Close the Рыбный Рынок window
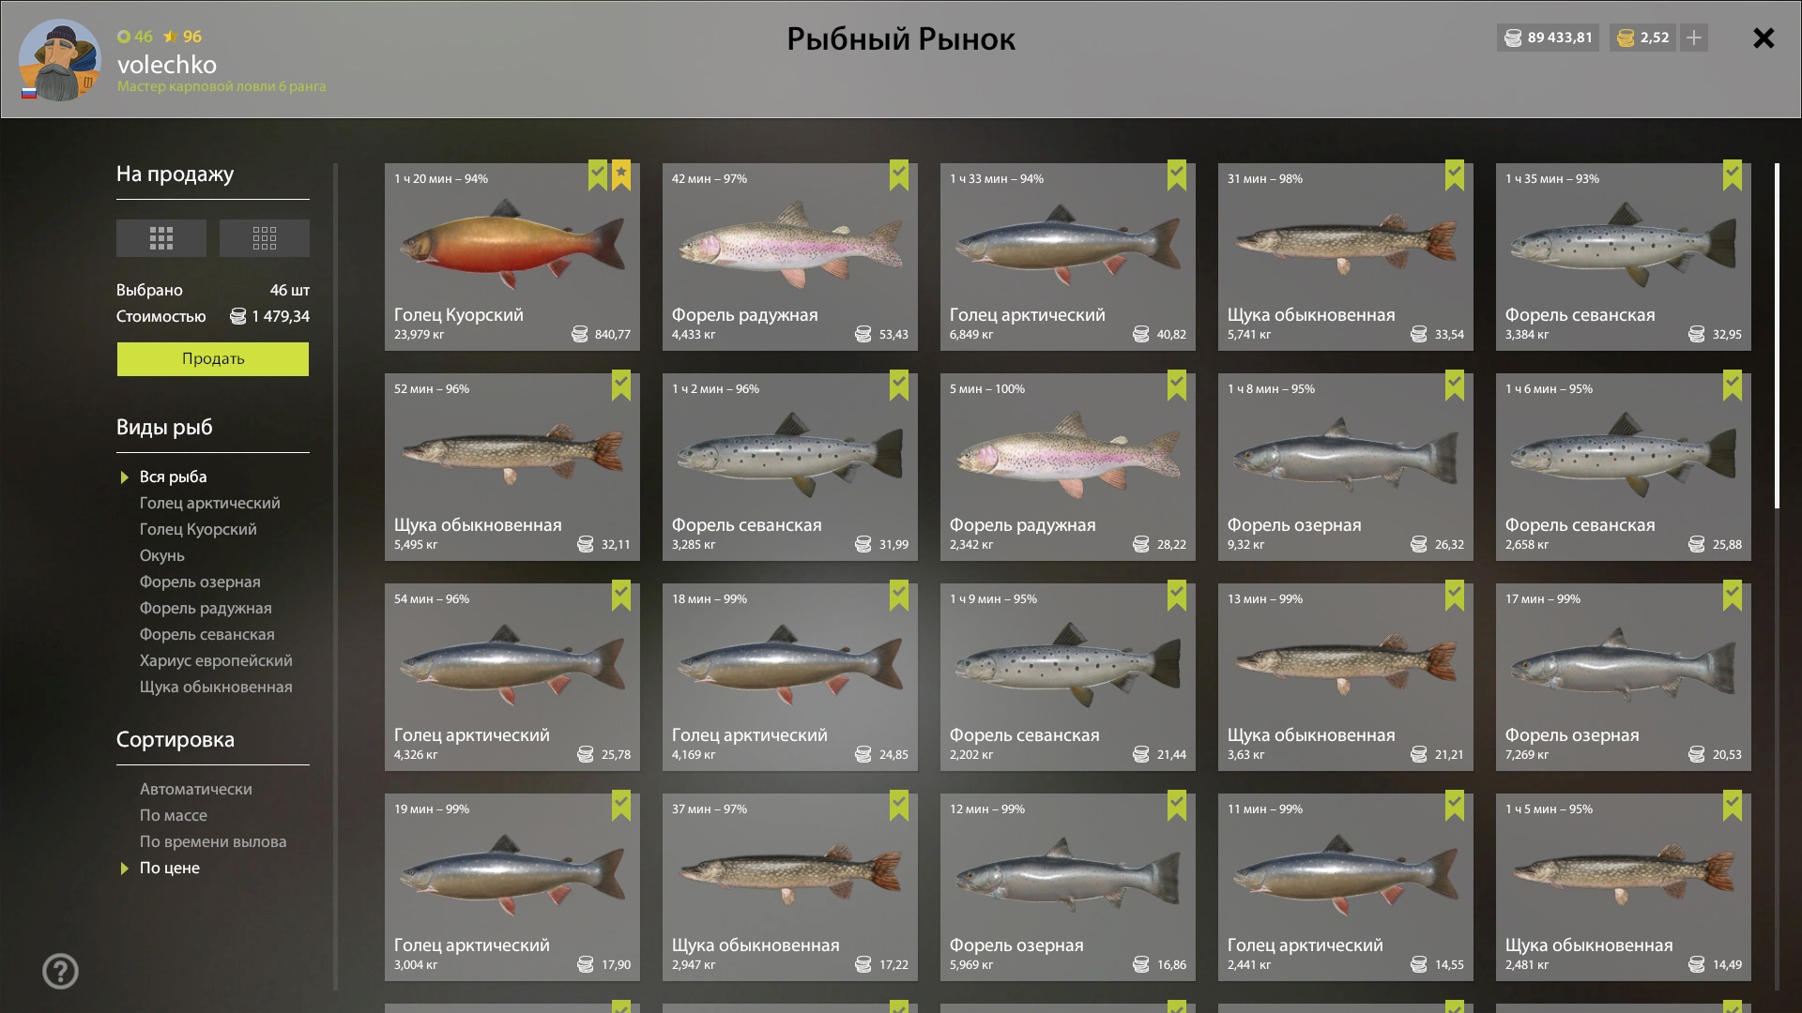The width and height of the screenshot is (1802, 1013). pos(1764,38)
